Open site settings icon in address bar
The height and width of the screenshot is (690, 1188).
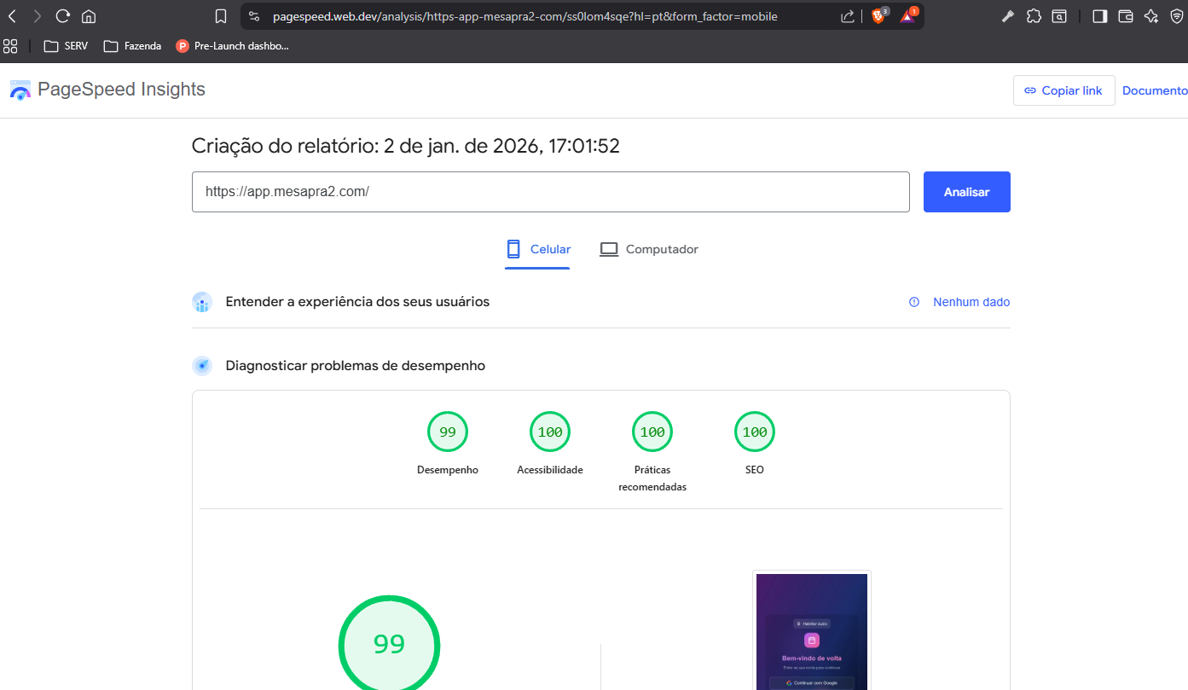pos(254,16)
